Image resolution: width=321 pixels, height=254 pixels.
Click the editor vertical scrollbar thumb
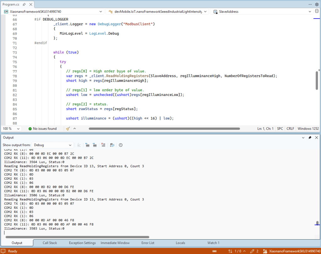pos(317,80)
